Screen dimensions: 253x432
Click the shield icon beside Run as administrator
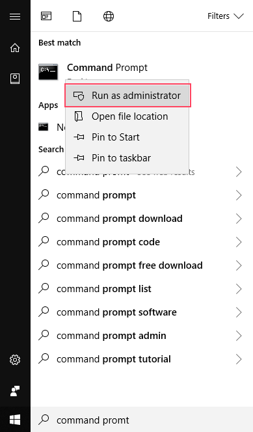click(x=79, y=96)
